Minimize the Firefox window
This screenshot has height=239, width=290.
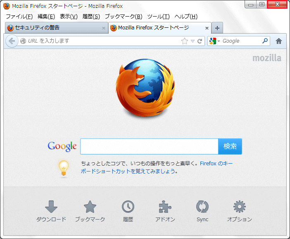(x=251, y=5)
